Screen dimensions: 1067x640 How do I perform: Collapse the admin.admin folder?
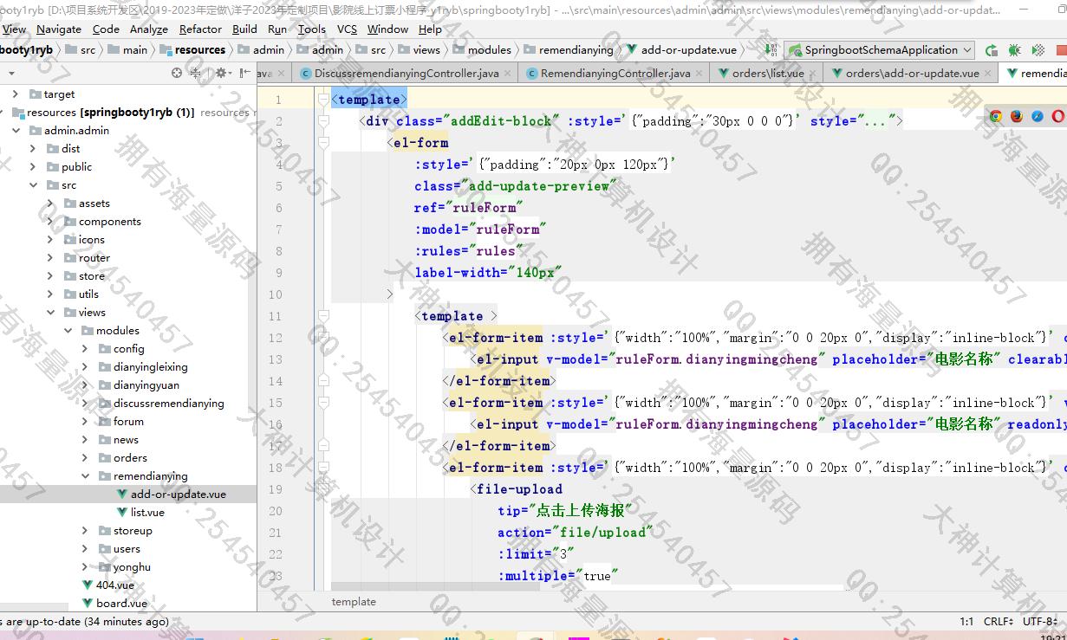click(x=16, y=130)
